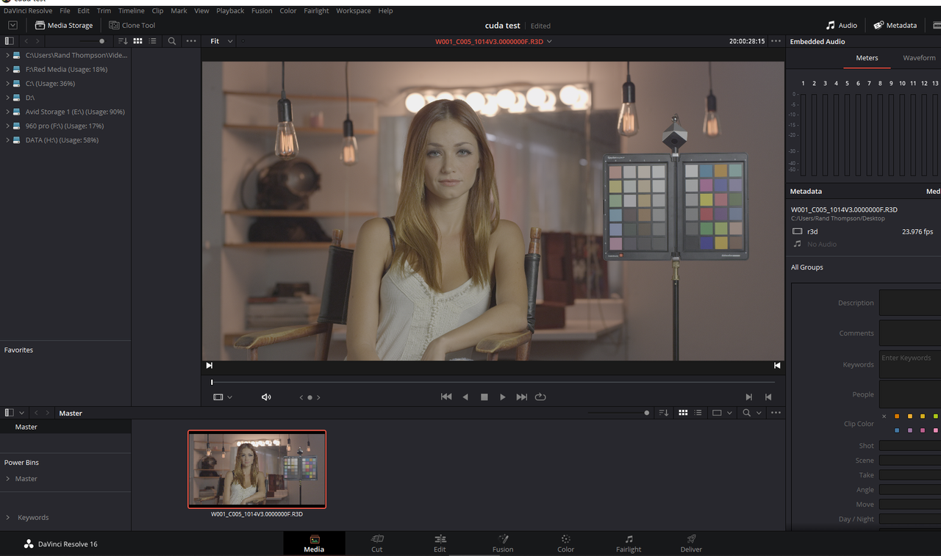Mute audio with the speaker icon
The width and height of the screenshot is (941, 556).
[x=266, y=397]
